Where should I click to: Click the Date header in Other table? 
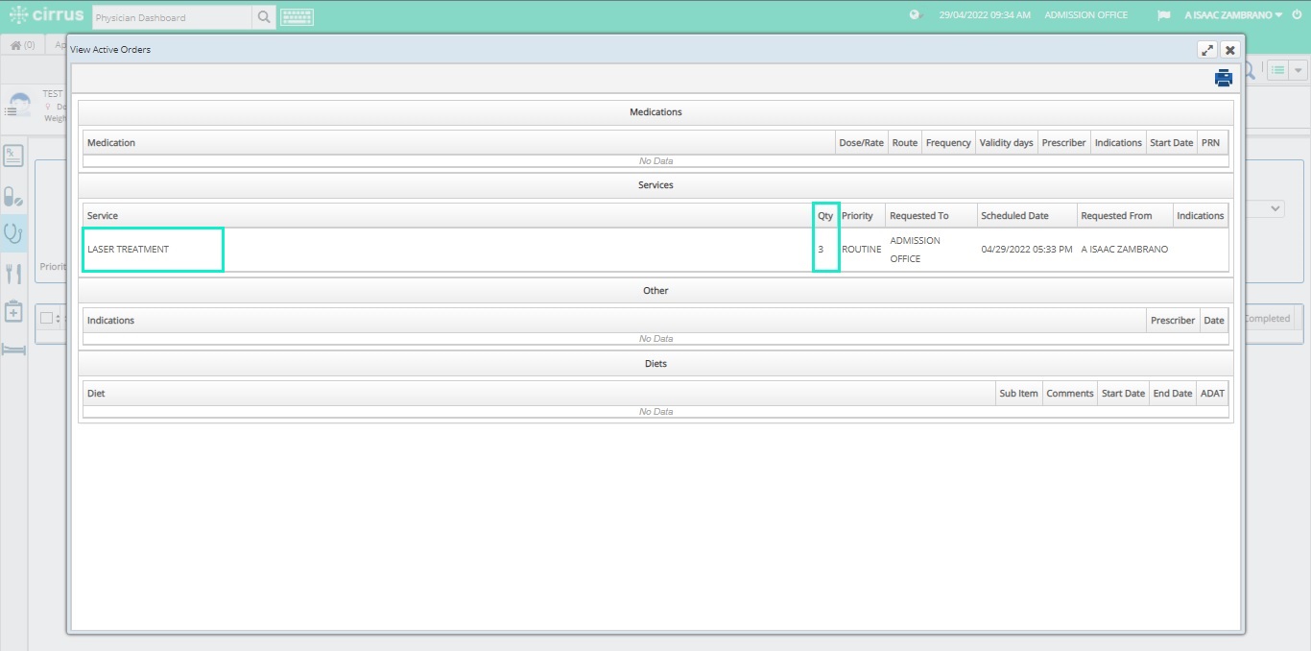(x=1214, y=321)
